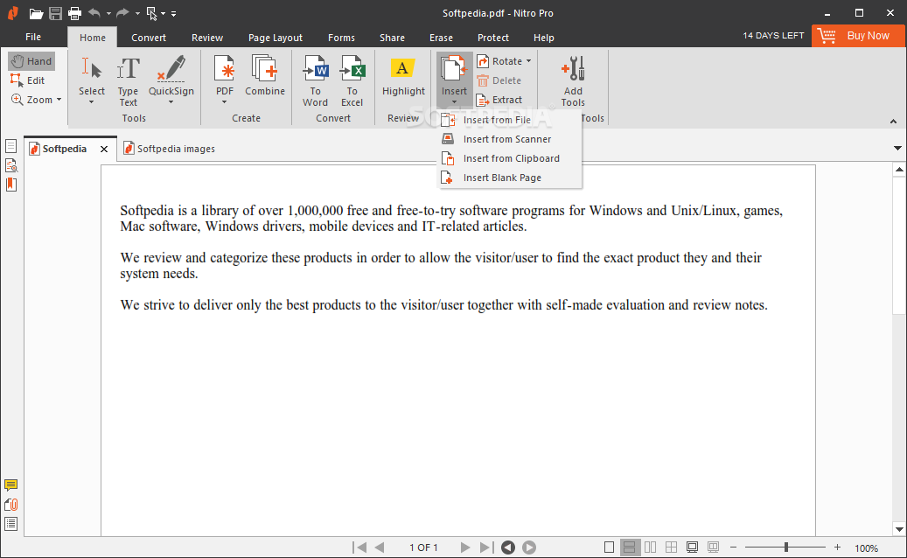907x558 pixels.
Task: Click the Extract pages icon
Action: pyautogui.click(x=484, y=100)
